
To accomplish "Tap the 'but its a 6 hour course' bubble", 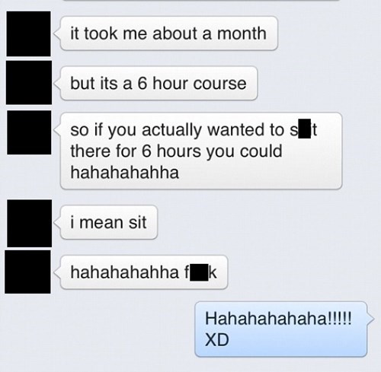I will pyautogui.click(x=158, y=83).
